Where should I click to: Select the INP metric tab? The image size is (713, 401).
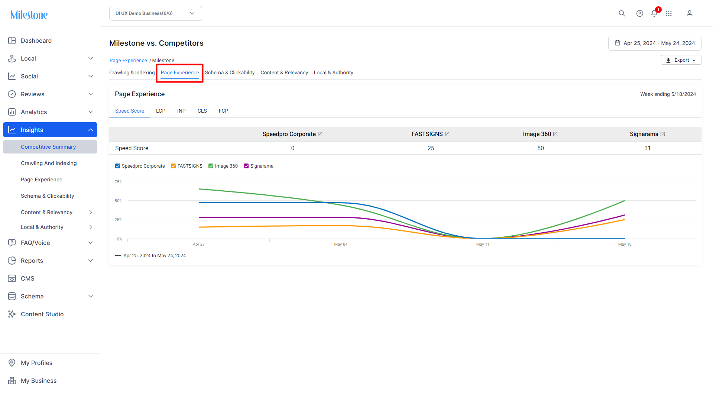[x=181, y=111]
